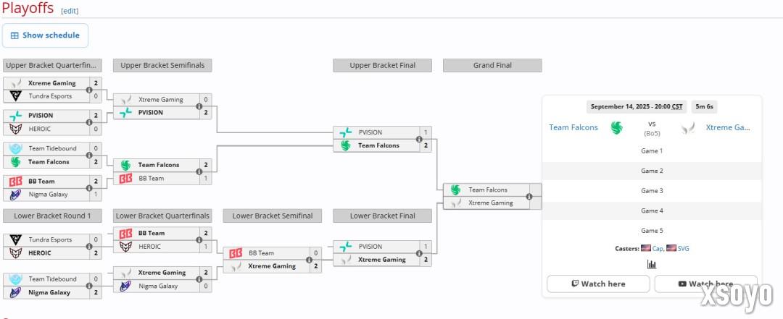Viewport: 783px width, 319px height.
Task: Click Upper Bracket Final header
Action: point(383,65)
